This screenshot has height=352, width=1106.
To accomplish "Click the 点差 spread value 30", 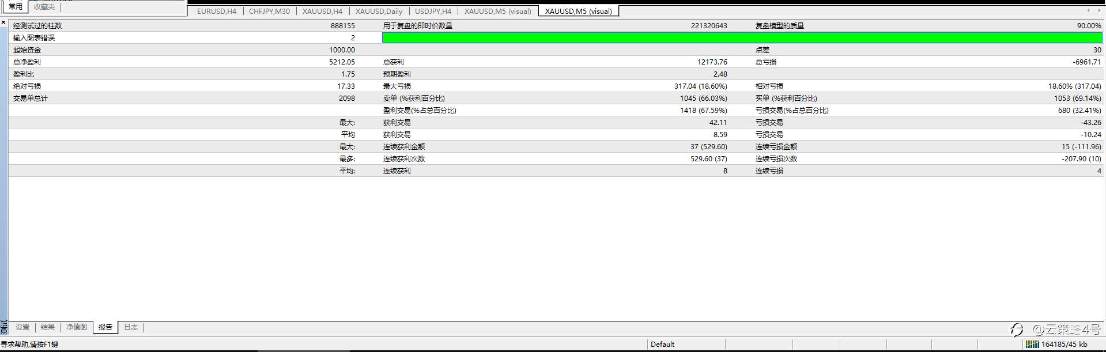I will (1097, 50).
